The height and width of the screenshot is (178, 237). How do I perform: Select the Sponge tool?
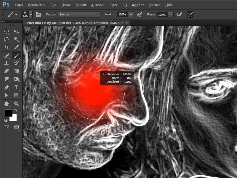[16, 79]
